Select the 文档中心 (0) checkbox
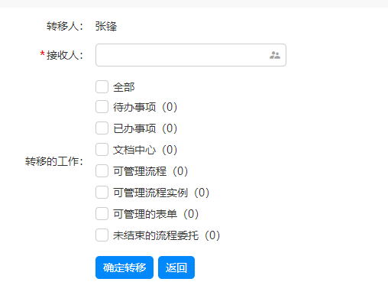 (x=102, y=150)
